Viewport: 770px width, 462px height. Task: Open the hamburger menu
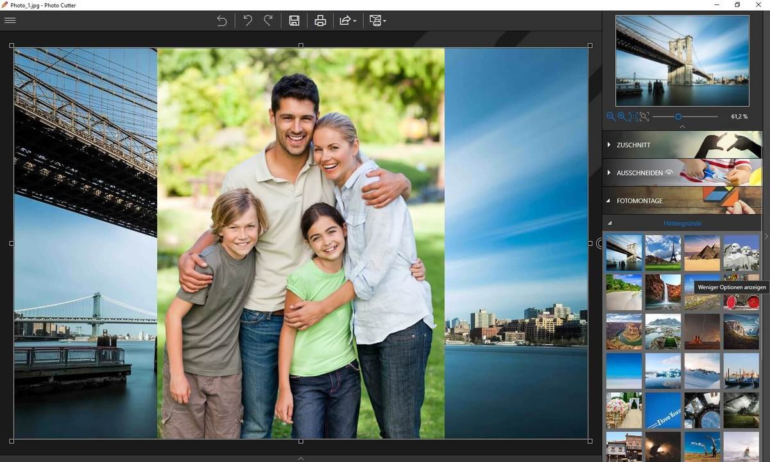10,21
